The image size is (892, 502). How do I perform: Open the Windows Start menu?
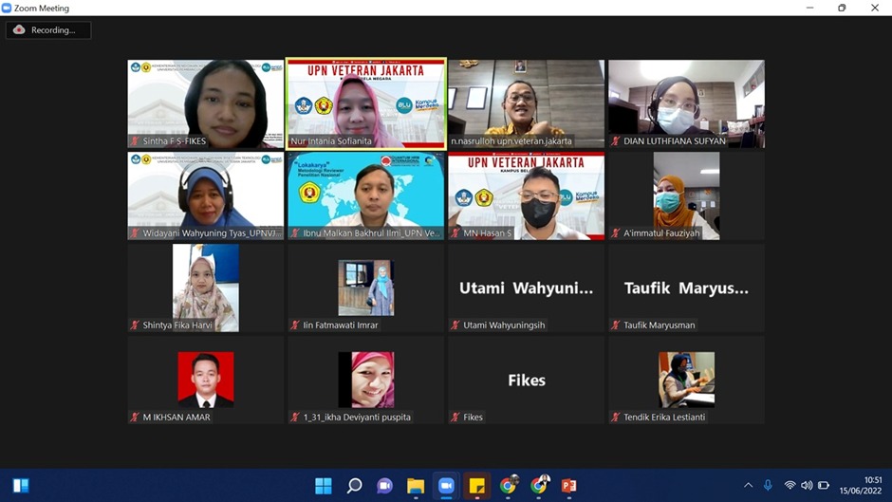pyautogui.click(x=324, y=486)
